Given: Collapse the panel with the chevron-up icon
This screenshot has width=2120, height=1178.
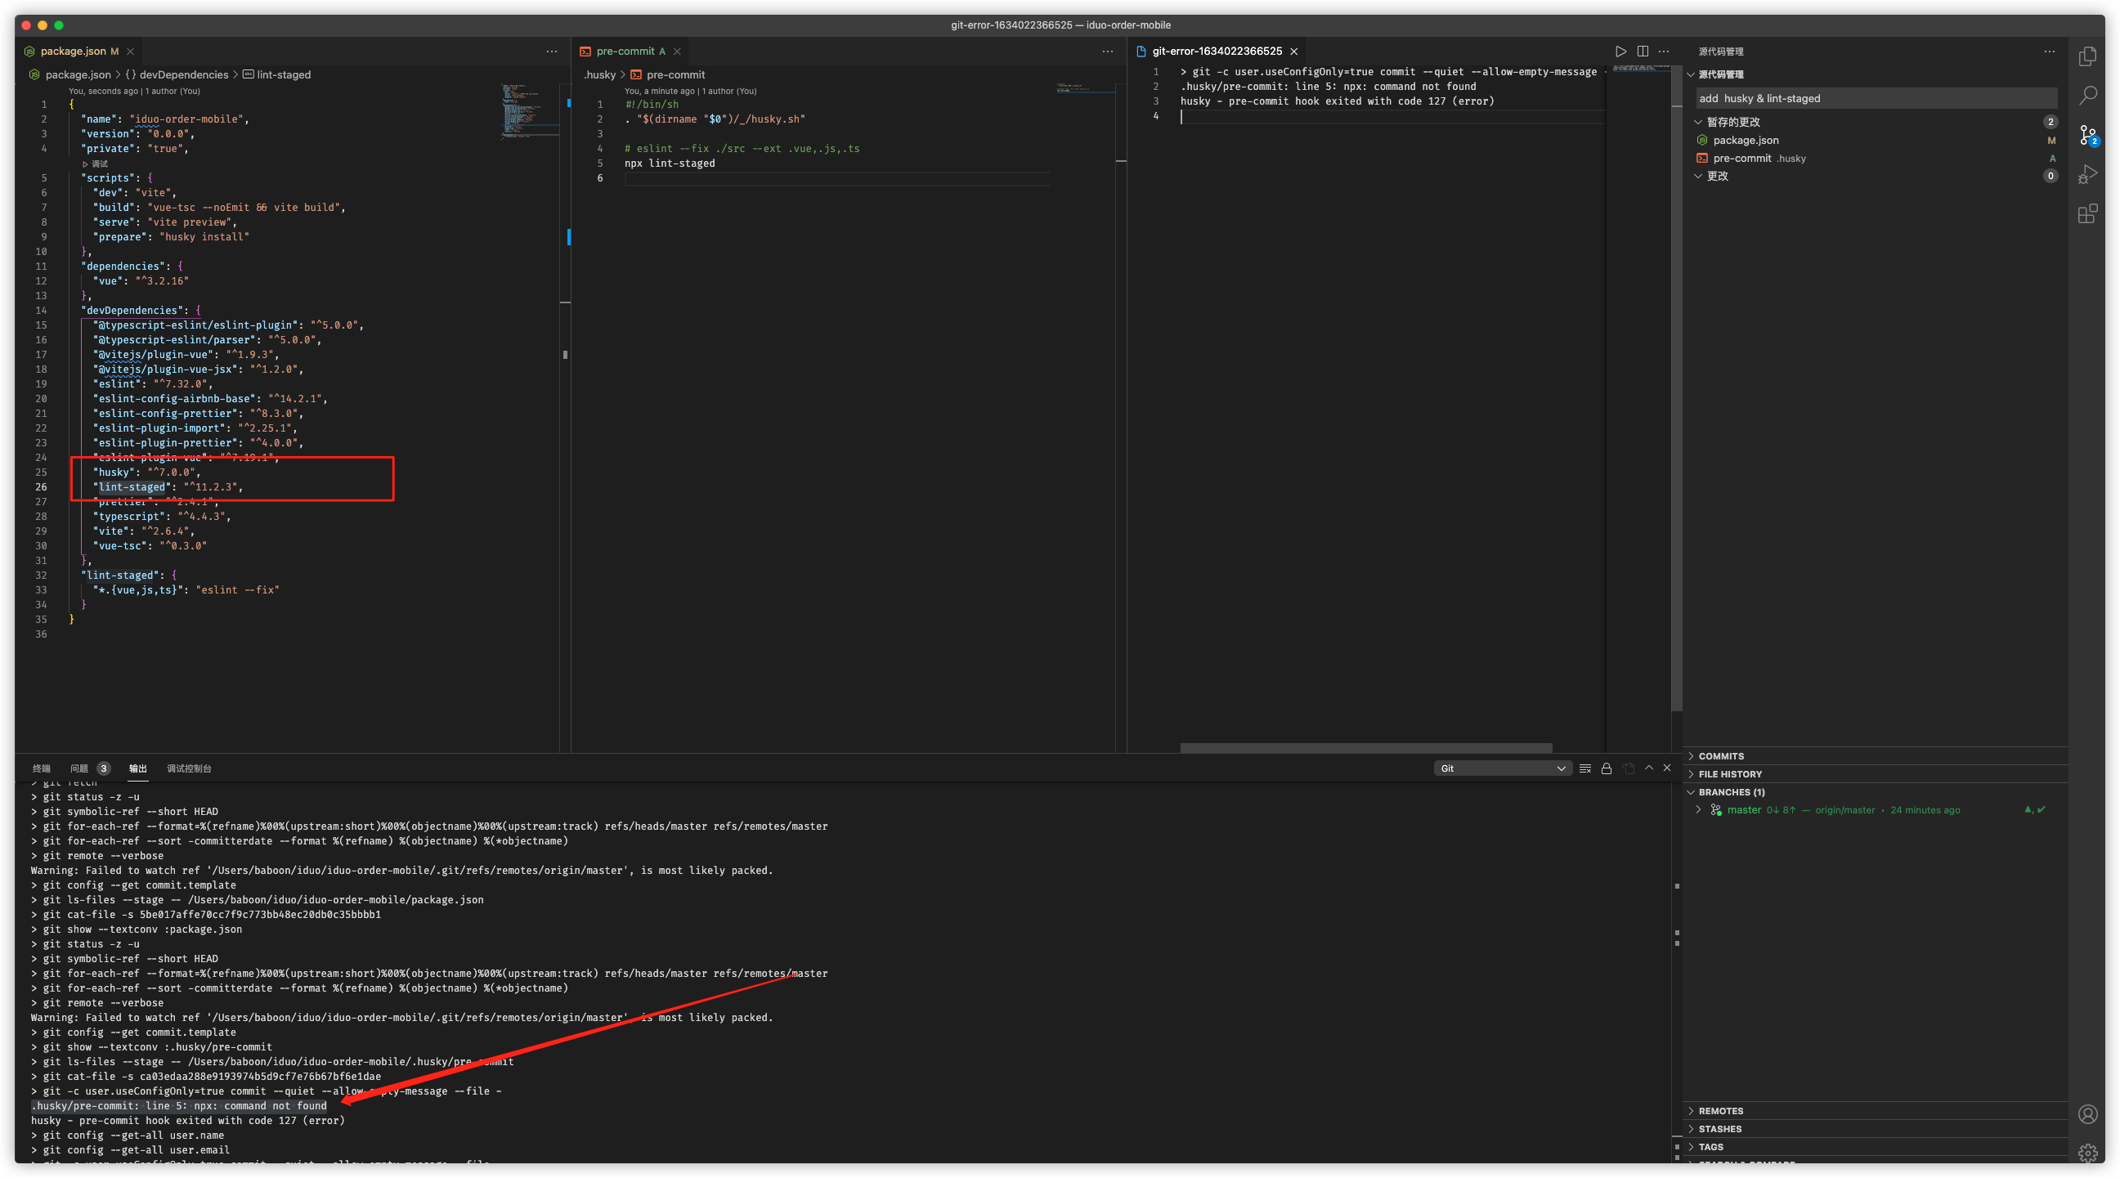Looking at the screenshot, I should coord(1648,768).
